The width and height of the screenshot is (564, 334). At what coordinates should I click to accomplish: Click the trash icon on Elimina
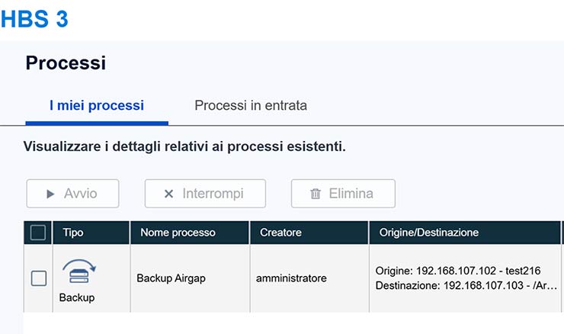[x=316, y=194]
